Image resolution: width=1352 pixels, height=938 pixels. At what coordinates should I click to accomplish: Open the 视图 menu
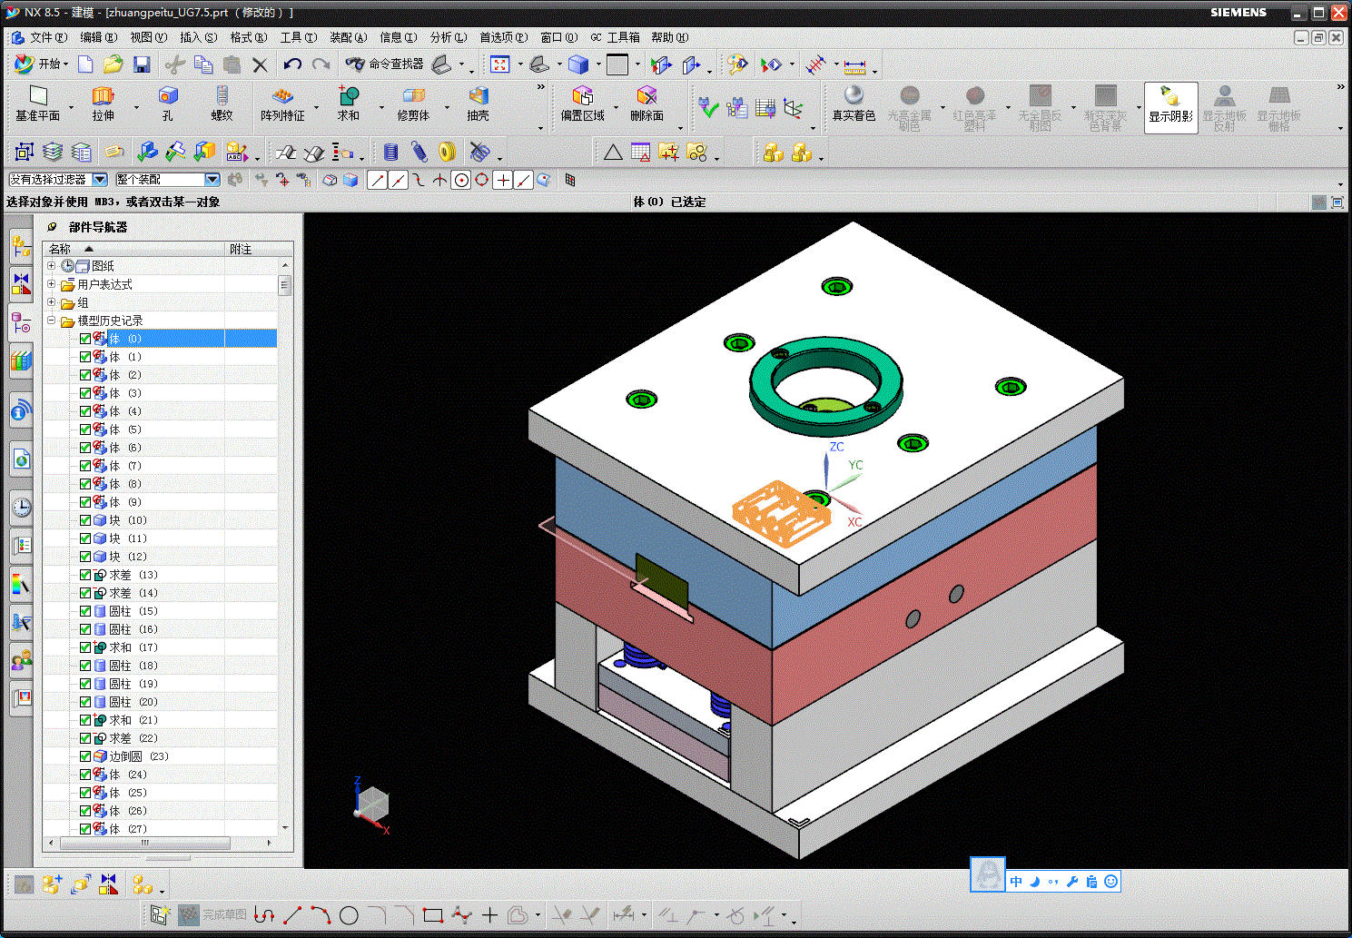pyautogui.click(x=148, y=37)
